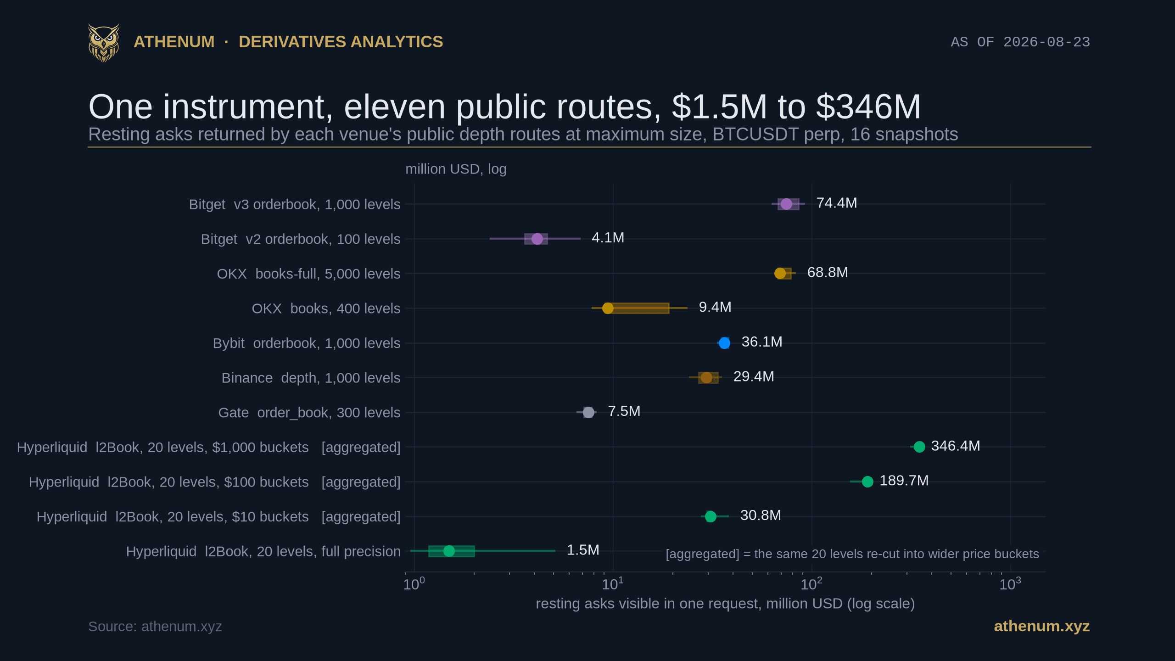
Task: Click the ATHENUM brand name in header
Action: [x=174, y=42]
